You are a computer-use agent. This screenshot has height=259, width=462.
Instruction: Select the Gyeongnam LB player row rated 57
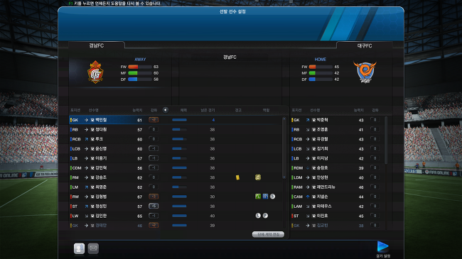click(176, 158)
